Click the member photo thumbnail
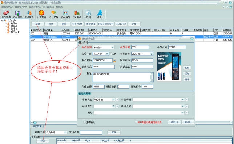 click(x=169, y=67)
